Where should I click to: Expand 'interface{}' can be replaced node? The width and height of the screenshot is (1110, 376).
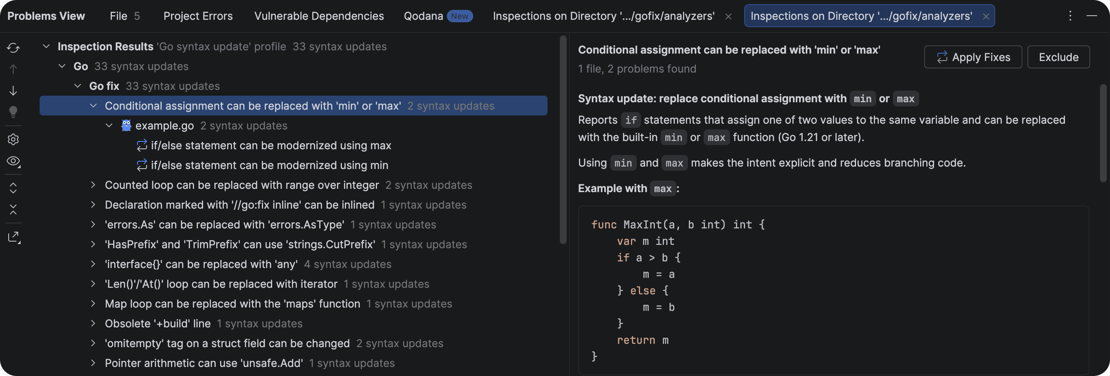(x=93, y=264)
